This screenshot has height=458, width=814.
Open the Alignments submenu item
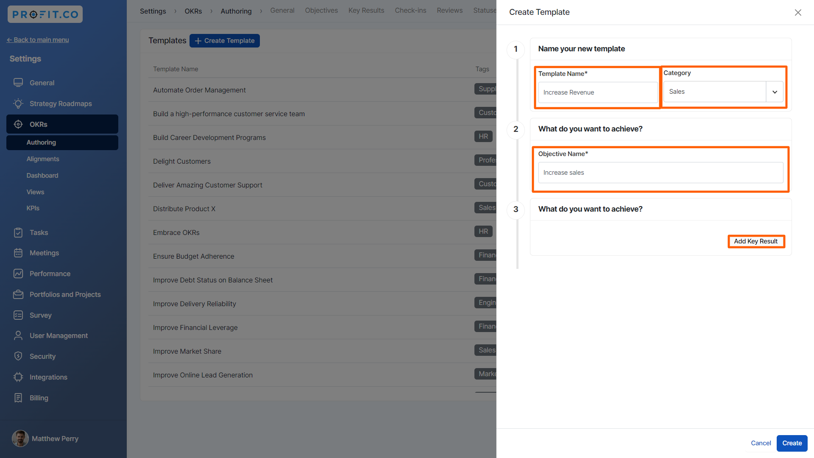click(x=43, y=159)
